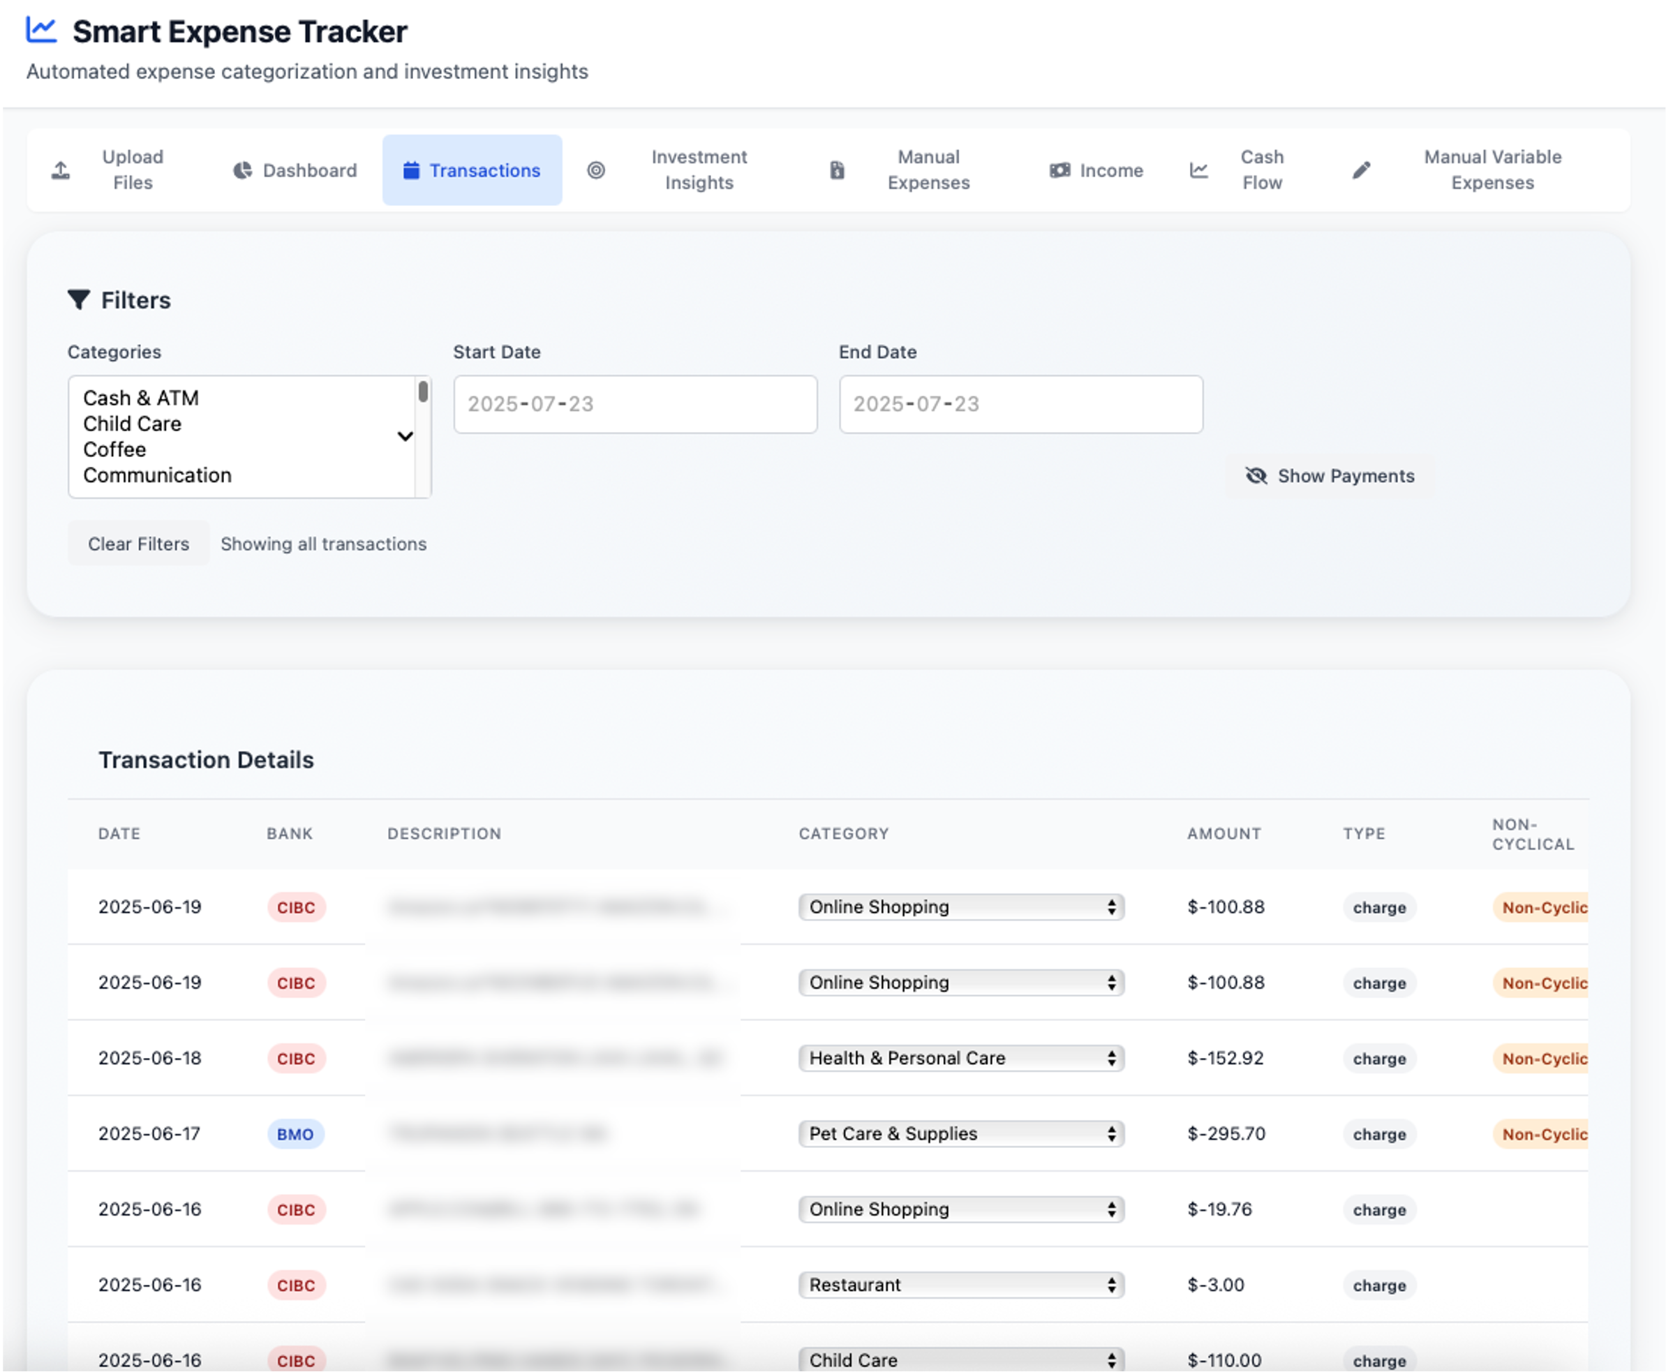
Task: Click the Smart Expense Tracker logo icon
Action: [41, 31]
